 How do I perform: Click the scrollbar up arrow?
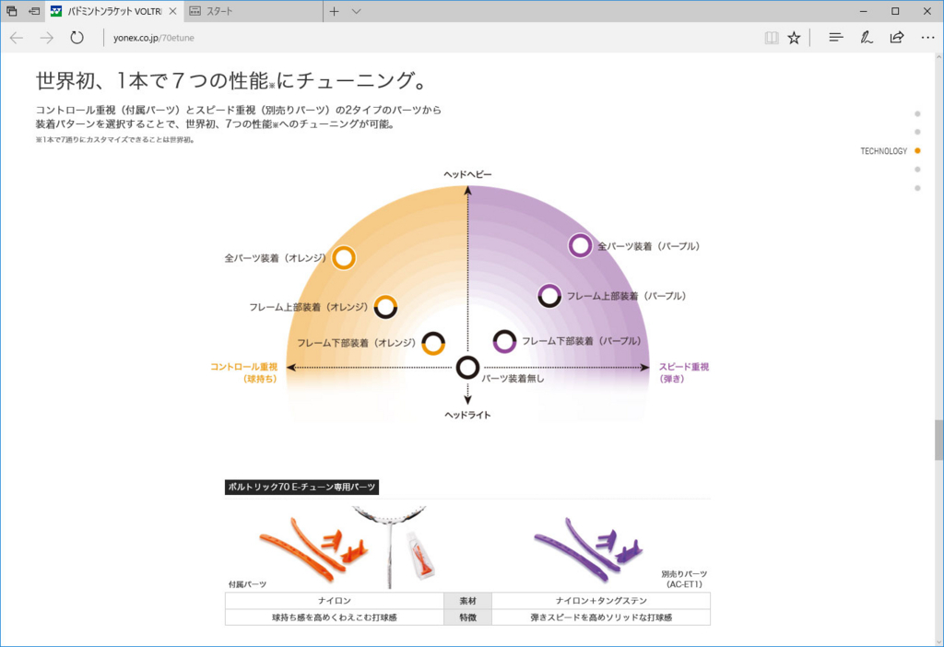pyautogui.click(x=938, y=58)
